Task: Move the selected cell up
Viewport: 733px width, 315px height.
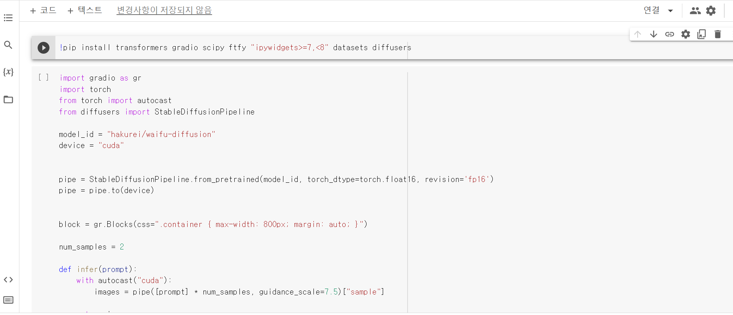Action: [637, 34]
